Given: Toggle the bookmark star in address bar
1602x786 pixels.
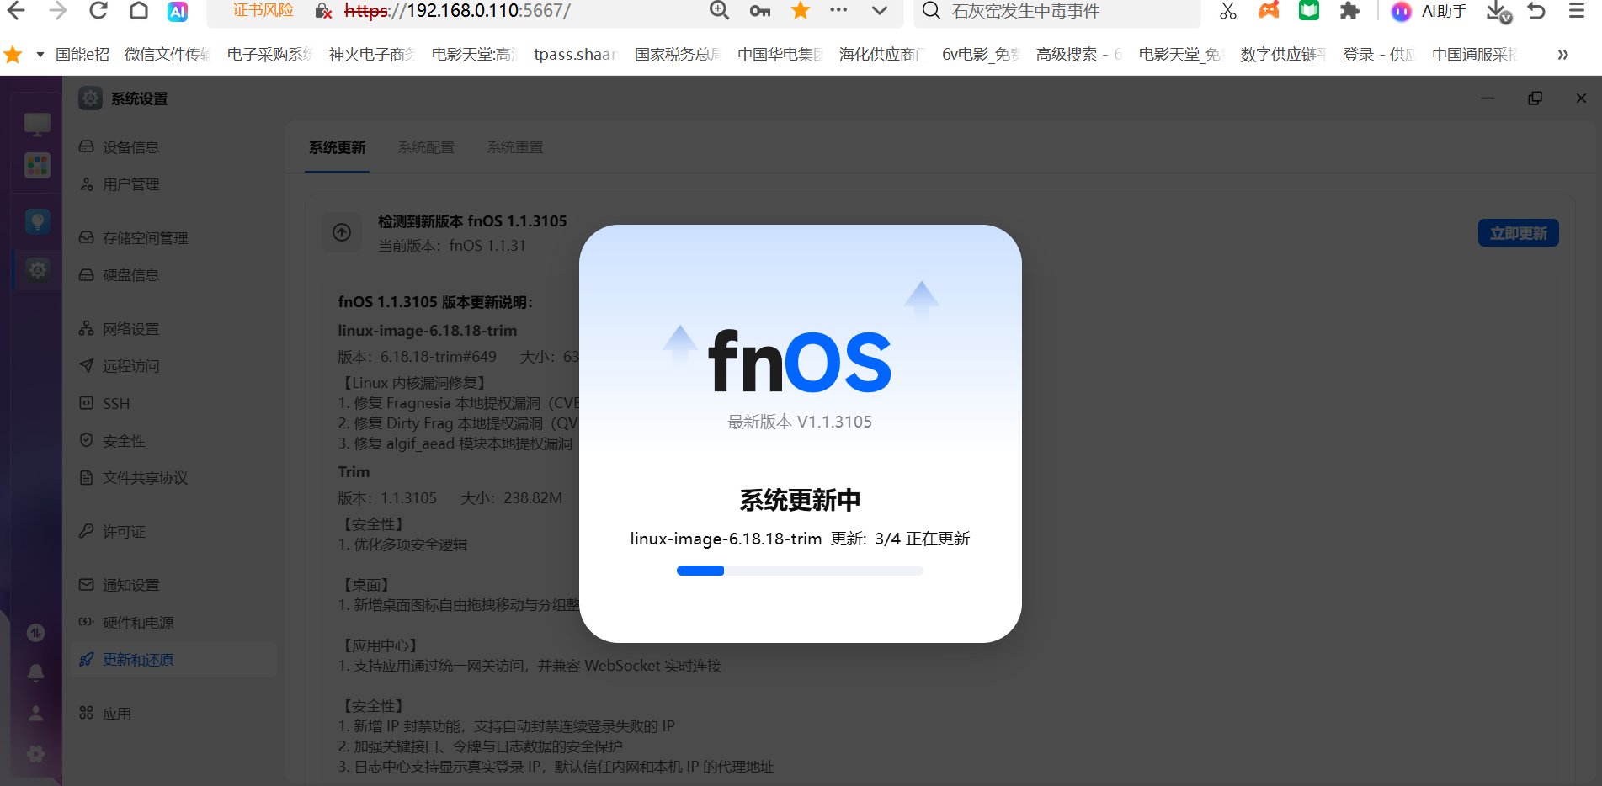Looking at the screenshot, I should [801, 11].
